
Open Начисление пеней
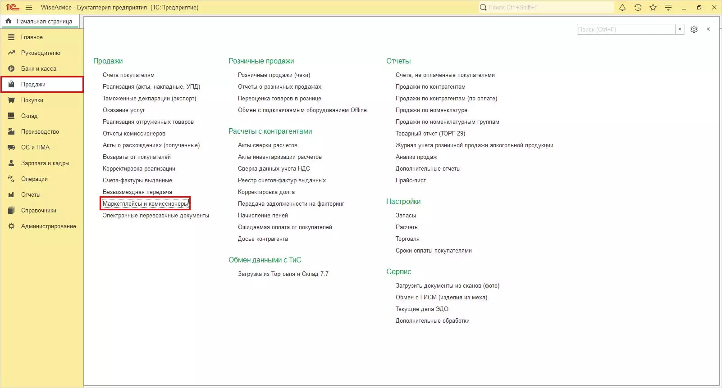click(263, 216)
